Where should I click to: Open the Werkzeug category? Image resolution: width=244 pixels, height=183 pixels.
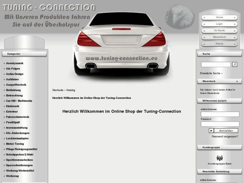(12, 176)
